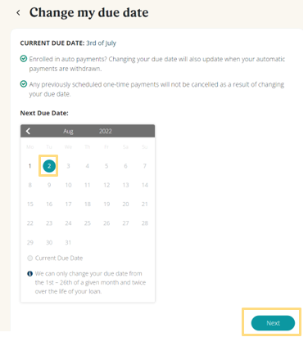The image size is (308, 364).
Task: Click the info icon beside due date restriction note
Action: 29,273
